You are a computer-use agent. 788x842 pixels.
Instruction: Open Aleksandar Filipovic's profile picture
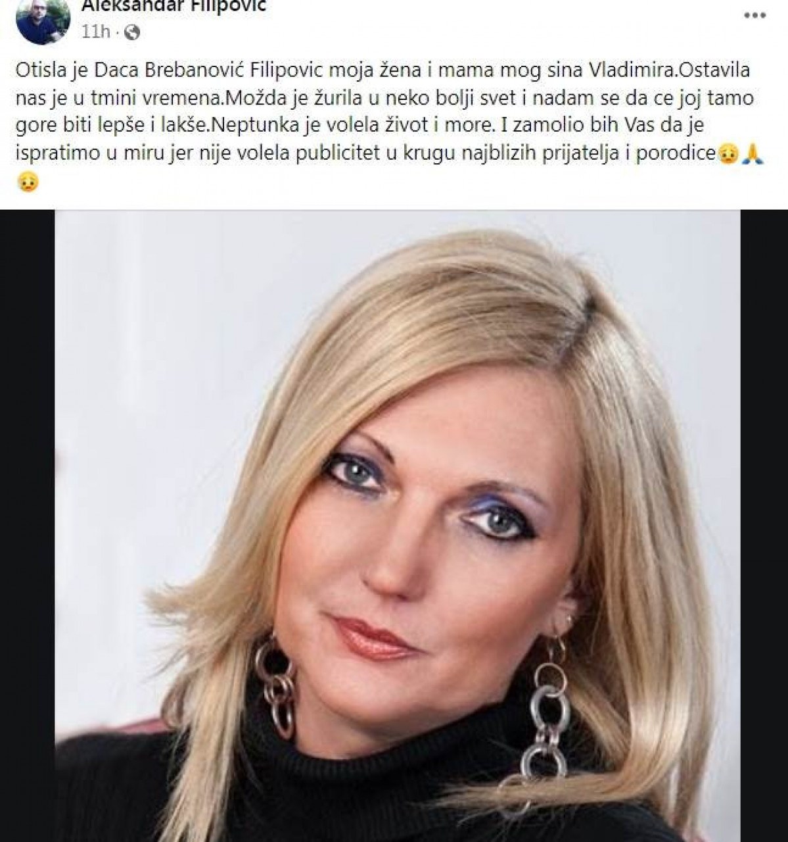click(43, 20)
